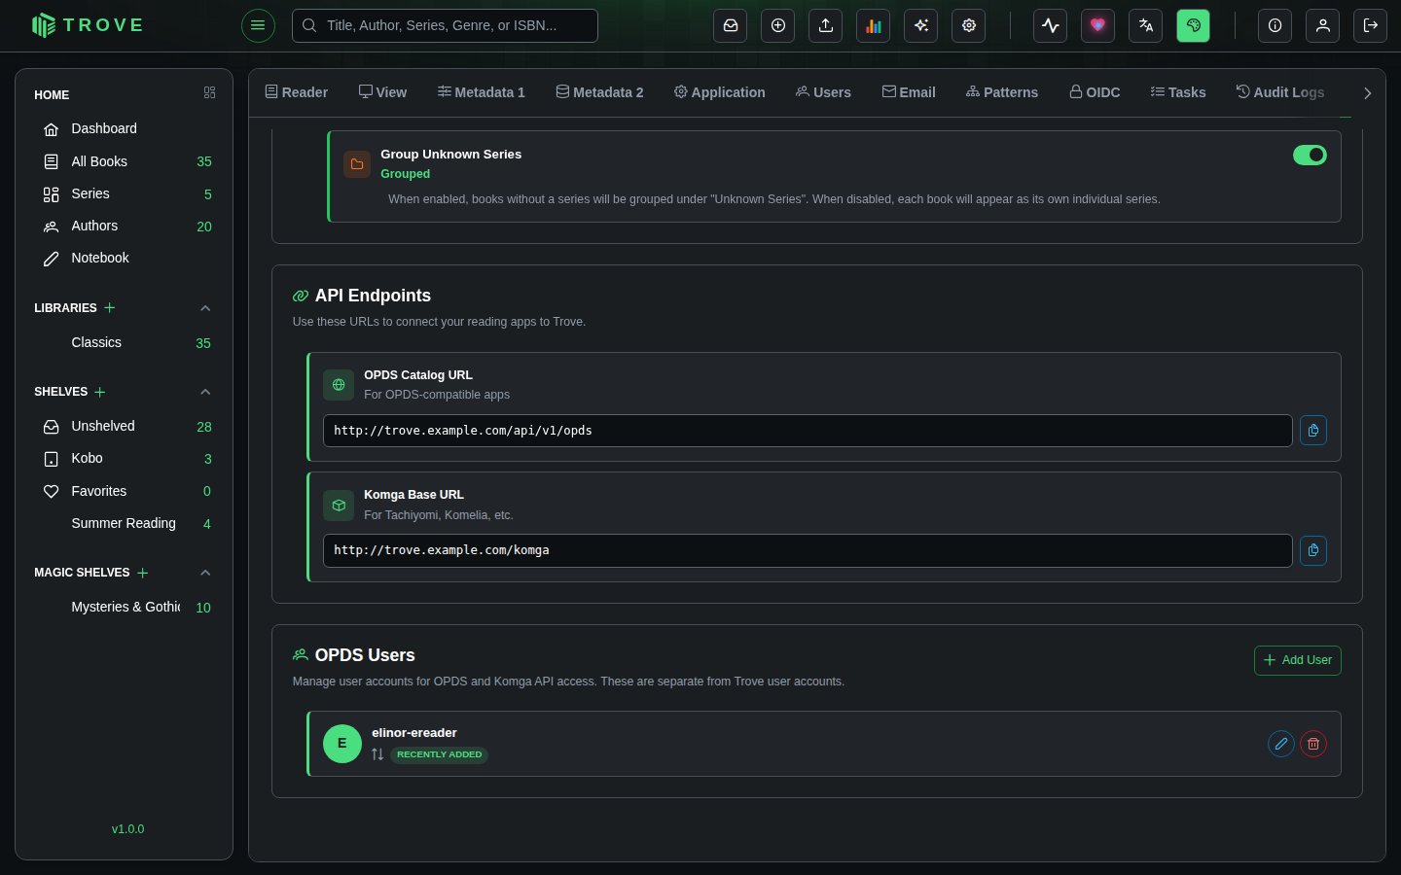This screenshot has width=1401, height=875.
Task: Click the add circle plus icon in top bar
Action: pos(778,25)
